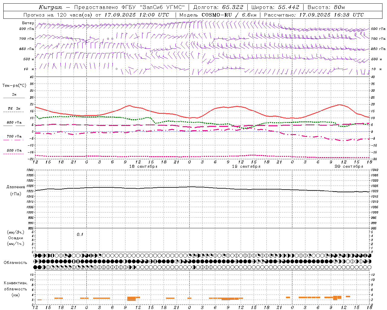Click the Осадки precipitation label

(16, 238)
